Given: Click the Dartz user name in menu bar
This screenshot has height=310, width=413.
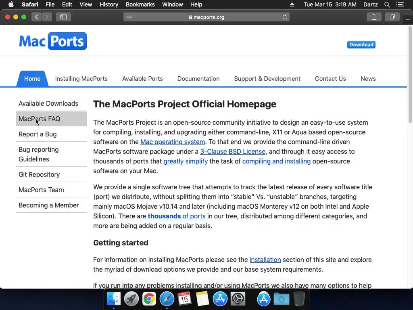Looking at the screenshot, I should 370,4.
